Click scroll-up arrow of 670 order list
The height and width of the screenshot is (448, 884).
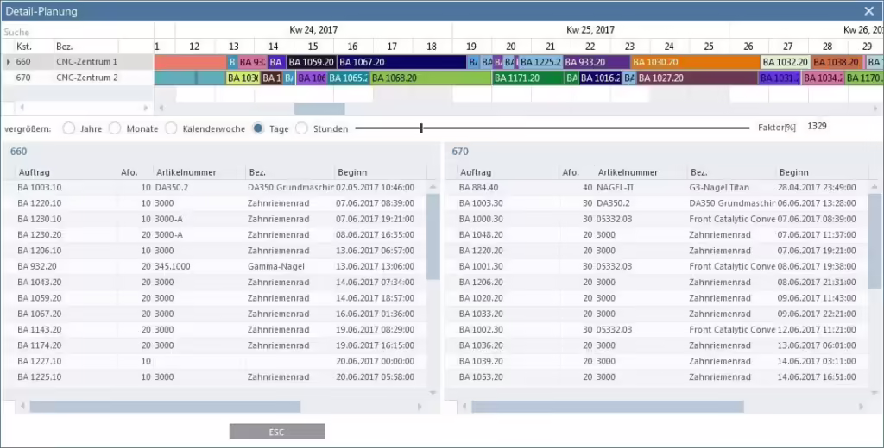(875, 187)
